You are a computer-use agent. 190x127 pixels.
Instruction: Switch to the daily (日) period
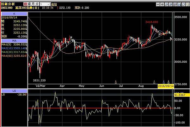pyautogui.click(x=25, y=4)
